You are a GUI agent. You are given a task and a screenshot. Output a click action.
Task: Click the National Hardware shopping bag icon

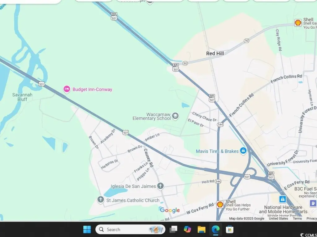pos(282,199)
